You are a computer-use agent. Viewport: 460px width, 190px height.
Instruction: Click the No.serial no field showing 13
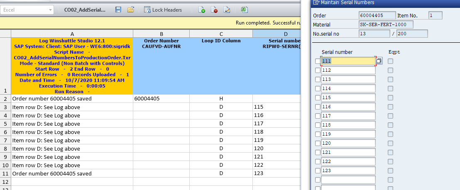tap(374, 34)
